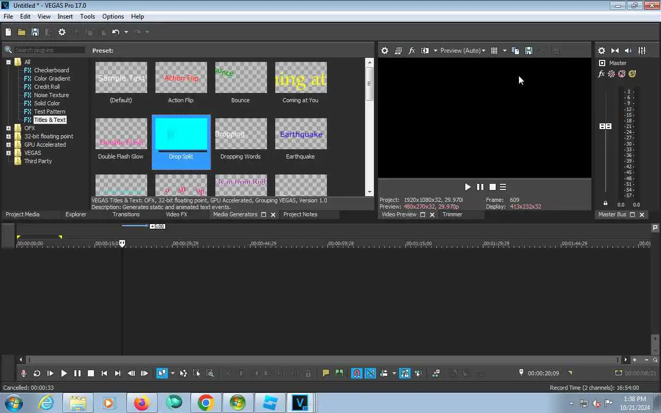Open the Options menu

113,17
